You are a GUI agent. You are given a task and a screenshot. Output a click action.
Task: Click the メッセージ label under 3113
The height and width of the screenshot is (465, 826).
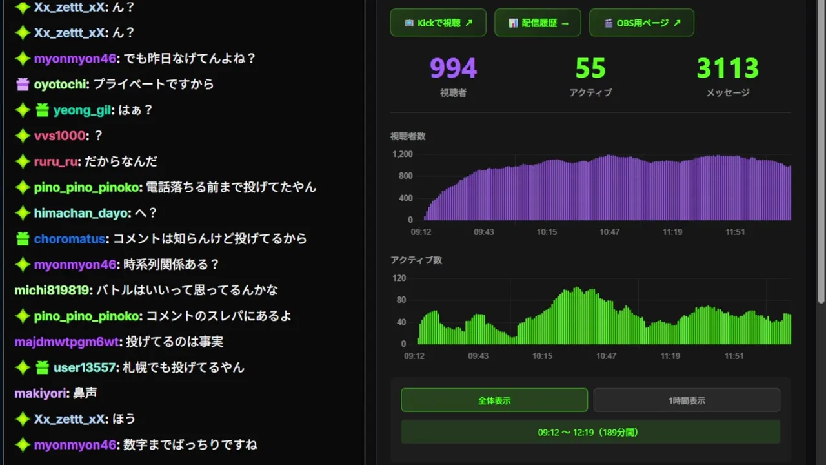728,93
